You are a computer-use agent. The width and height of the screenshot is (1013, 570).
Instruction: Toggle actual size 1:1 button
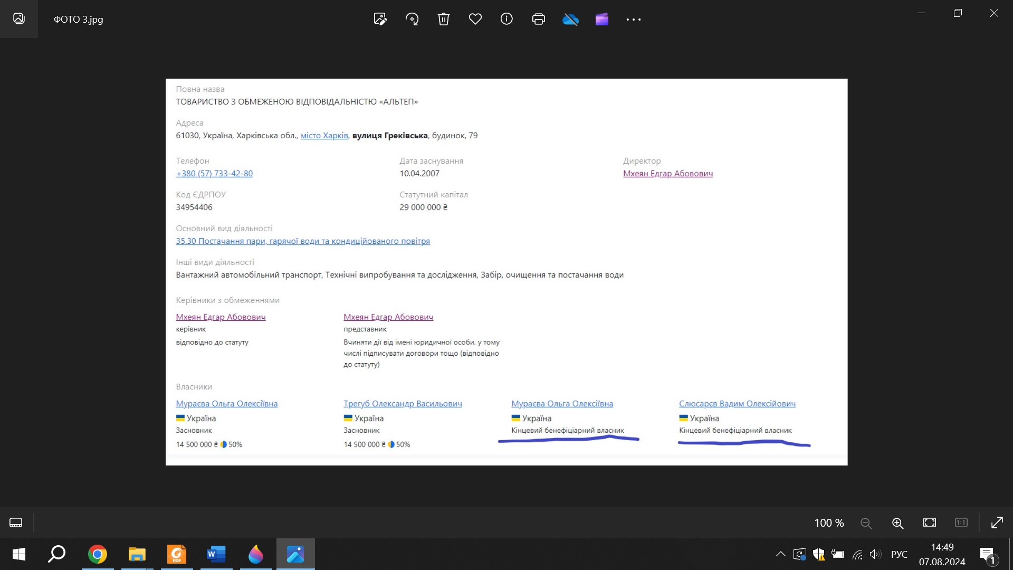(961, 522)
